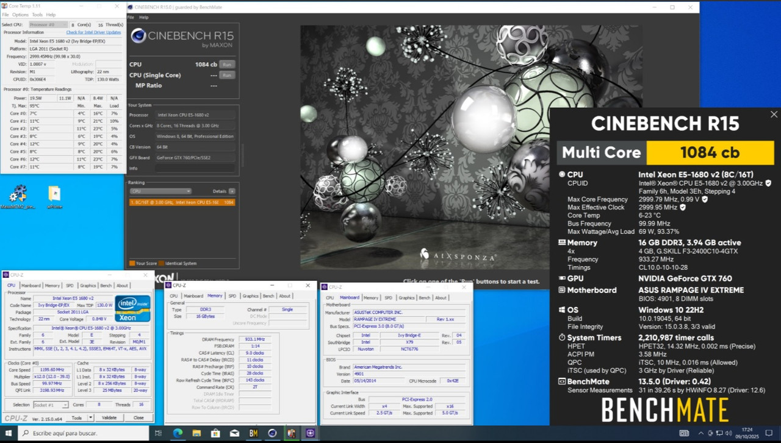Open the Core Temp Options menu

coord(20,14)
